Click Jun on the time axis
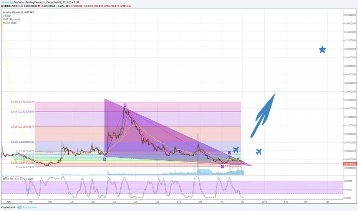 pos(114,202)
